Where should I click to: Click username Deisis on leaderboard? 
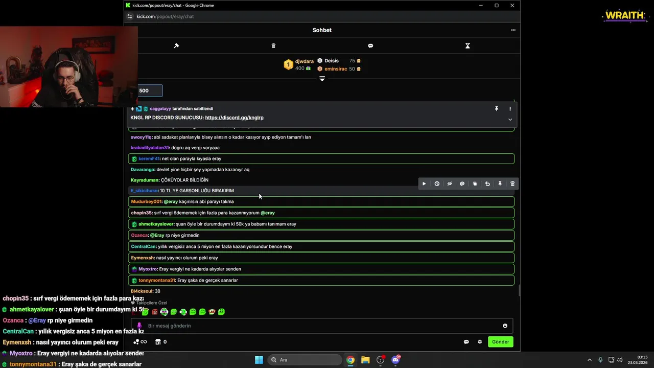[x=332, y=60]
